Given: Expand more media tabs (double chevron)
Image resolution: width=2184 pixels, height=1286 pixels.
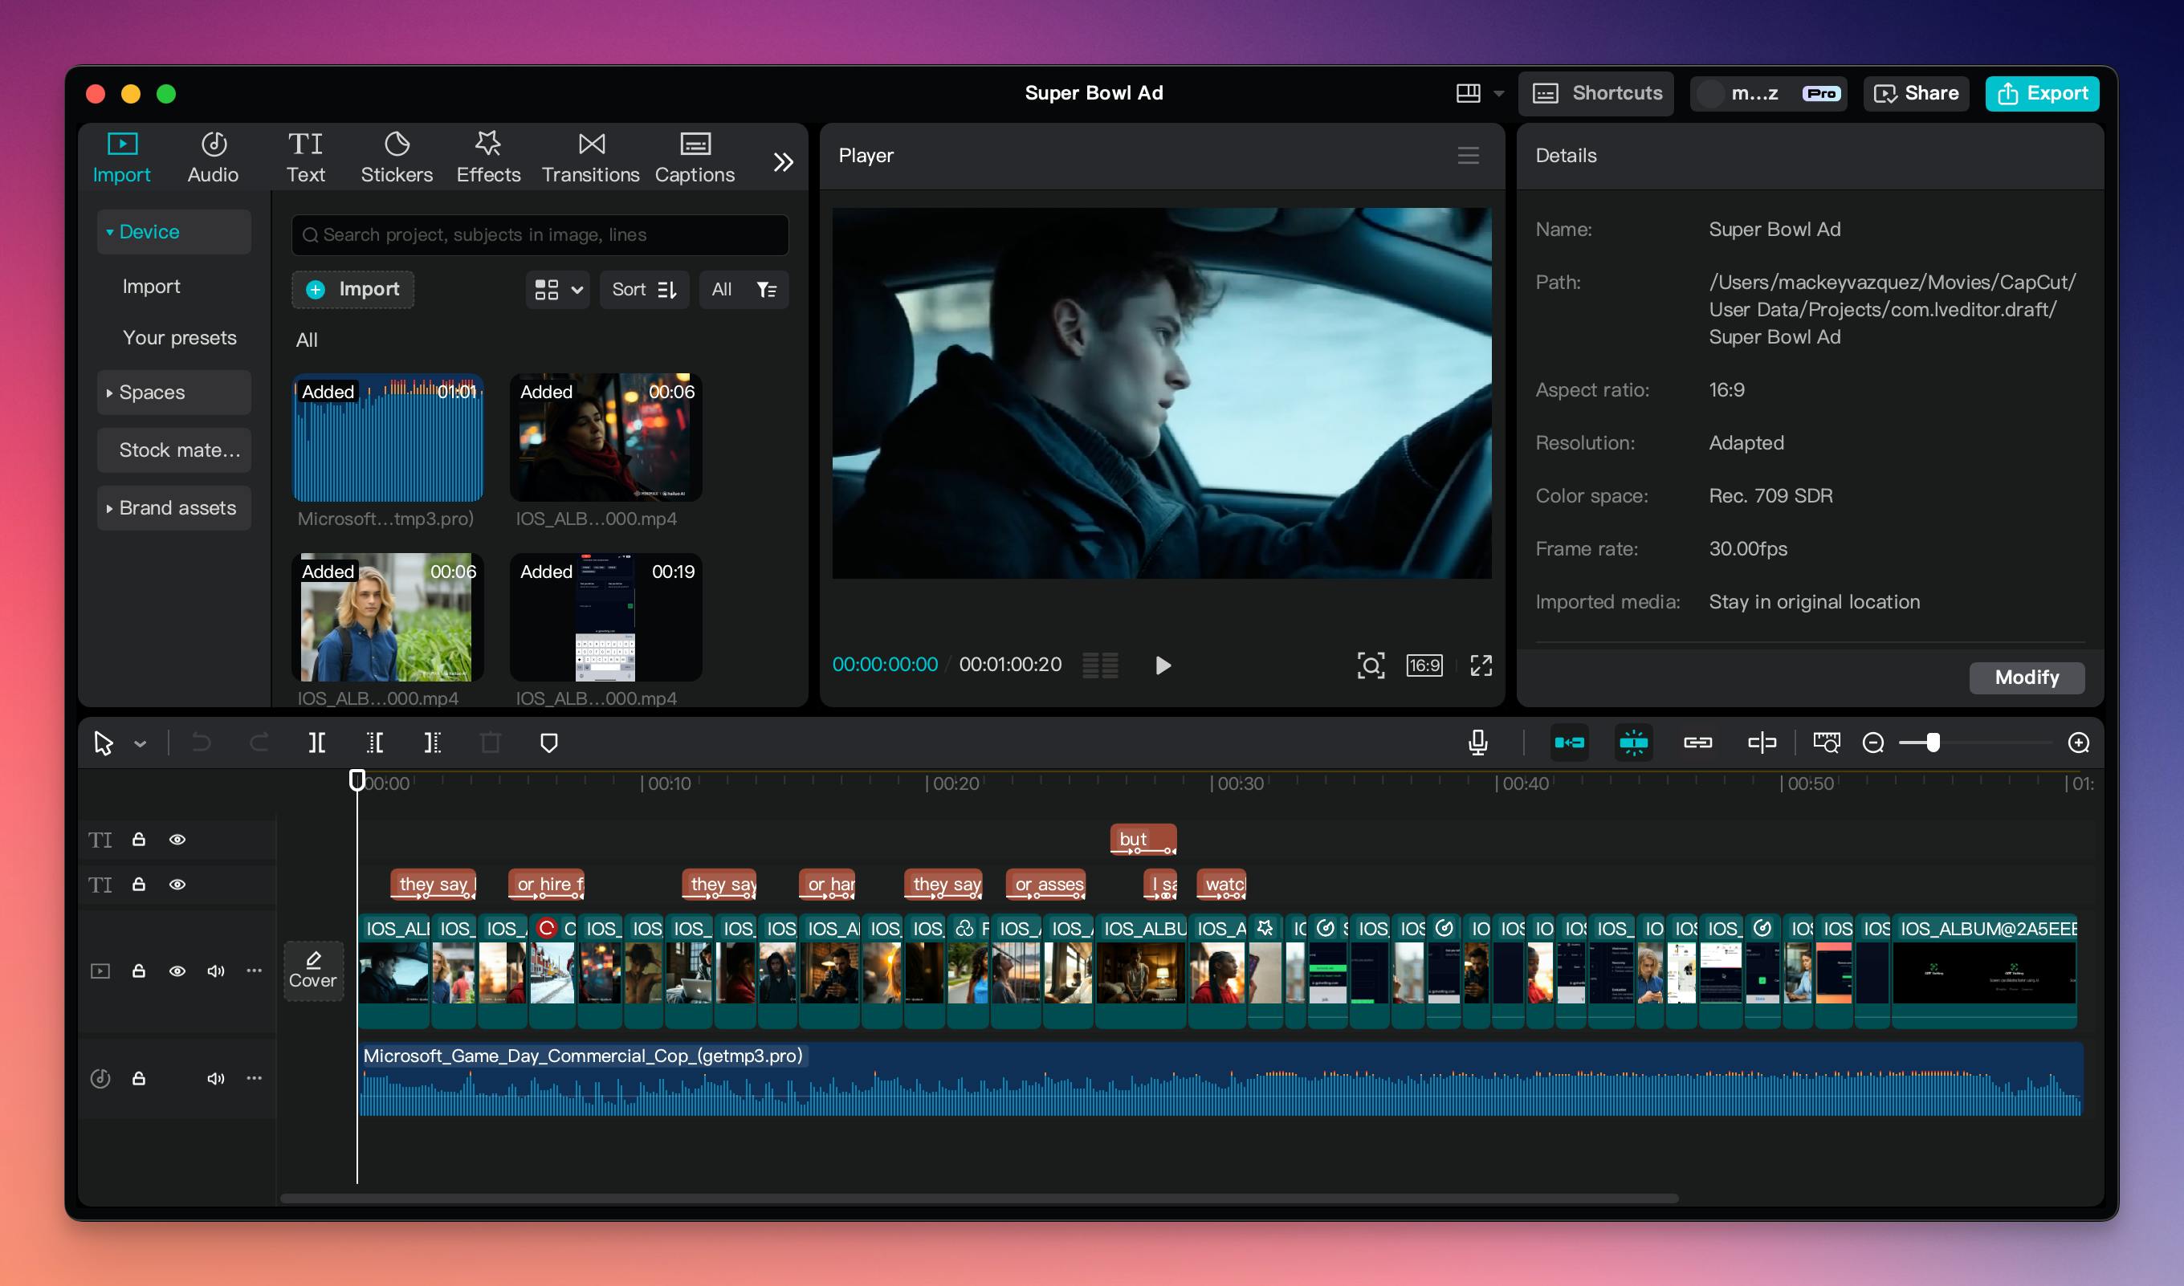Looking at the screenshot, I should click(x=784, y=162).
